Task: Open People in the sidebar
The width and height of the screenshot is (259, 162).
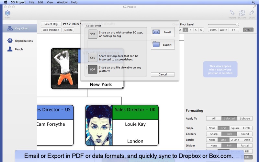Action: (x=15, y=49)
